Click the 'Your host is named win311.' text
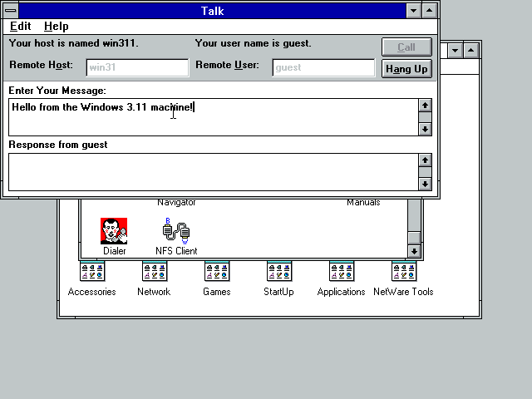The width and height of the screenshot is (532, 399). (74, 43)
